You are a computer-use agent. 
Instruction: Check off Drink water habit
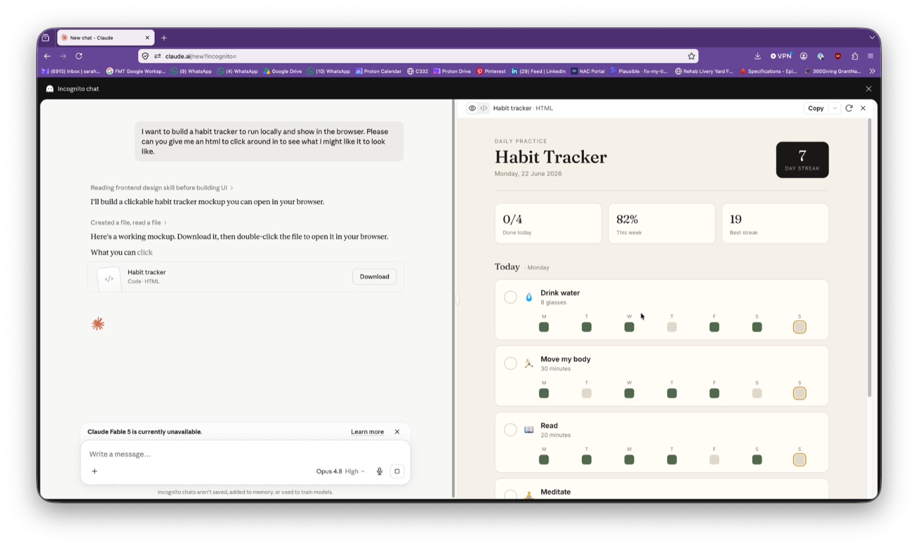click(x=510, y=297)
